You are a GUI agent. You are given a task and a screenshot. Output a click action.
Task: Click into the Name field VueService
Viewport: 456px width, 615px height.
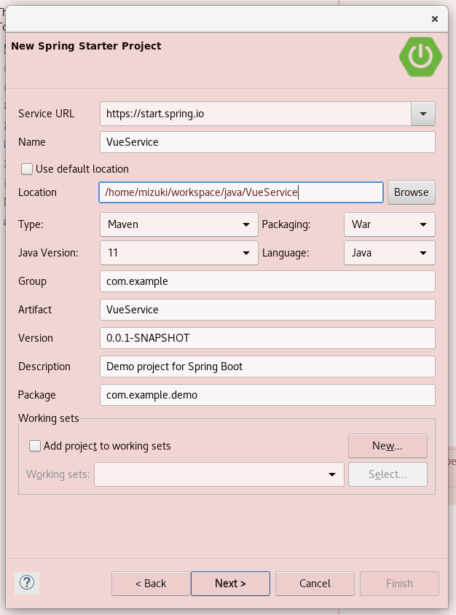pos(268,142)
